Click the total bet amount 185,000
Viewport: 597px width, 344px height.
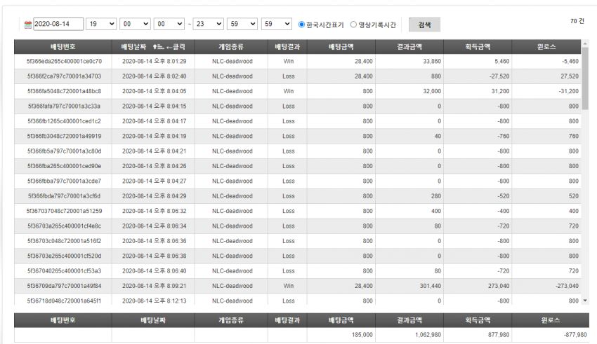[362, 335]
